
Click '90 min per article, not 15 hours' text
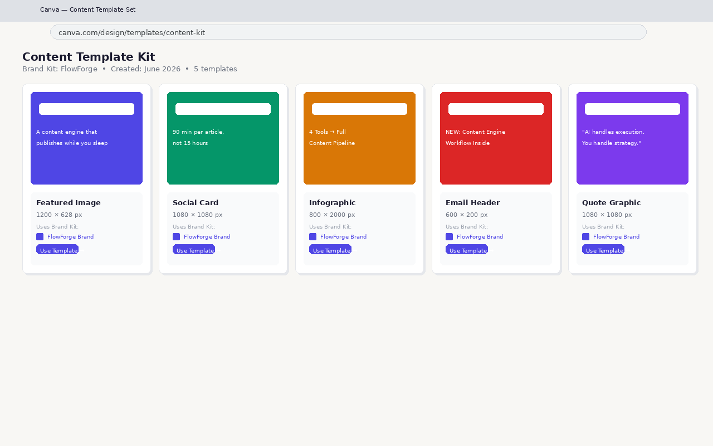coord(198,138)
